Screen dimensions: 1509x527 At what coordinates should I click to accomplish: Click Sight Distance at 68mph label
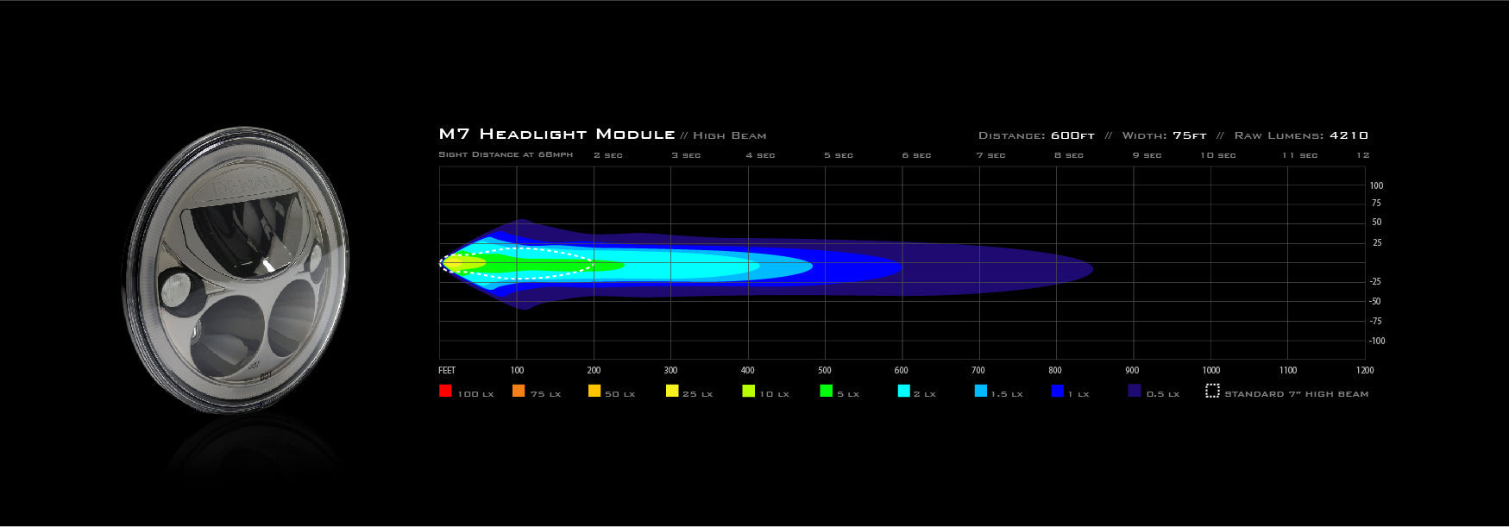click(506, 155)
